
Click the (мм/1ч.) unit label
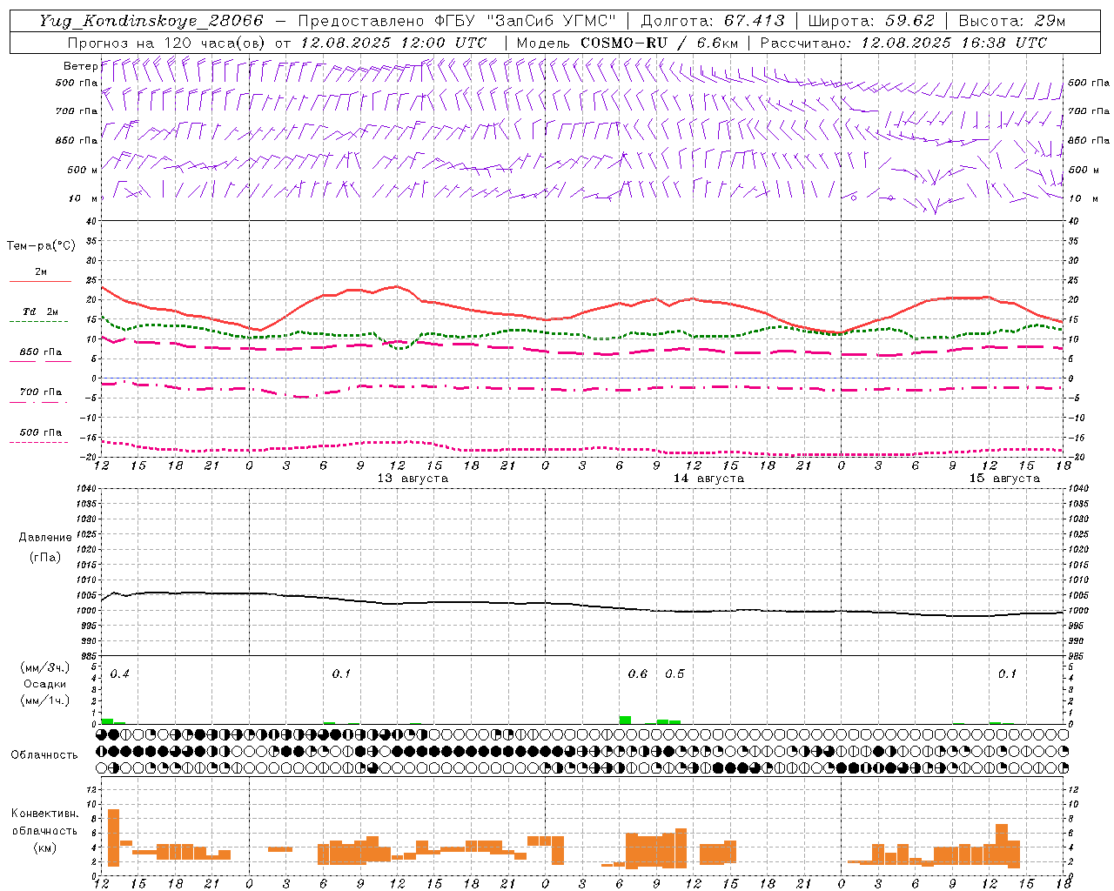44,700
